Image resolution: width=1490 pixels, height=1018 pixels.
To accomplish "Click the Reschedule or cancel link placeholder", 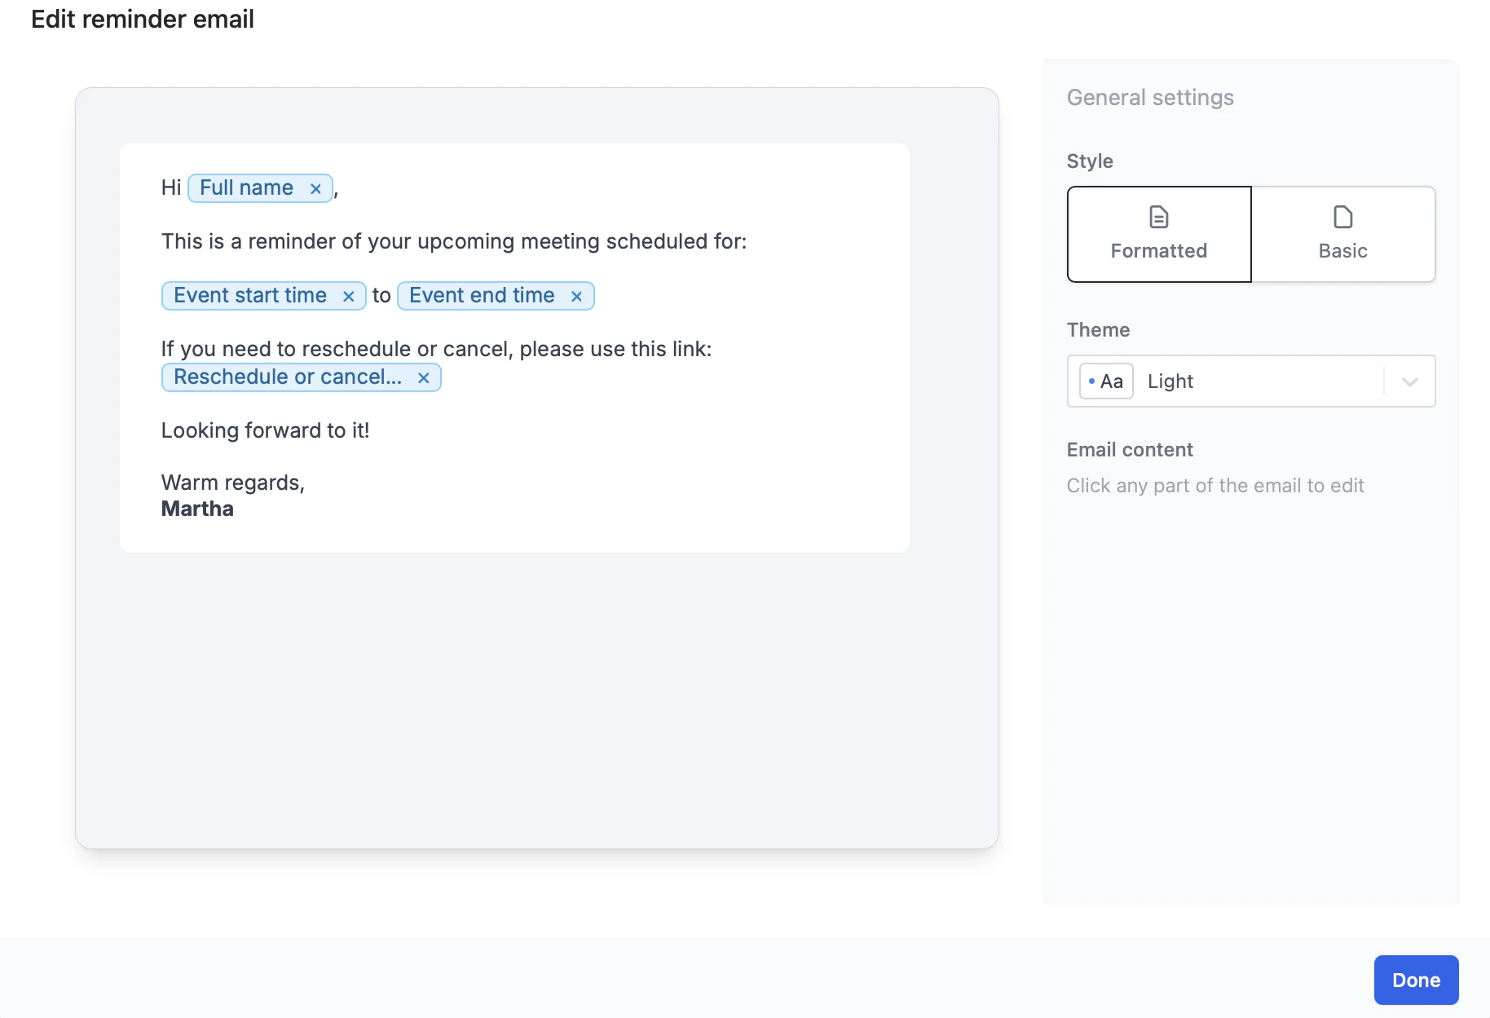I will [284, 377].
